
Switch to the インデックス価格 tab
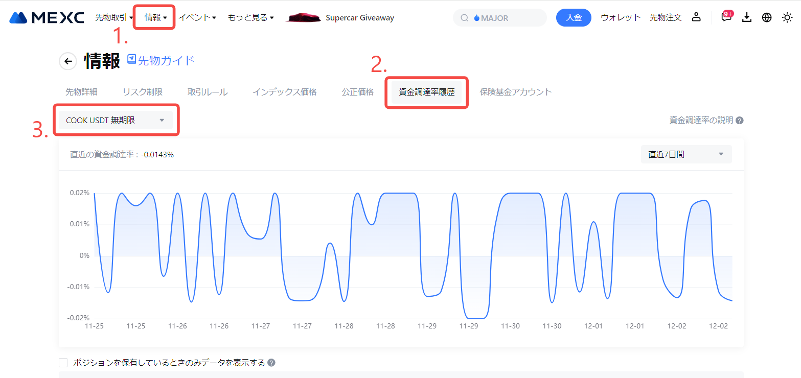(x=284, y=92)
